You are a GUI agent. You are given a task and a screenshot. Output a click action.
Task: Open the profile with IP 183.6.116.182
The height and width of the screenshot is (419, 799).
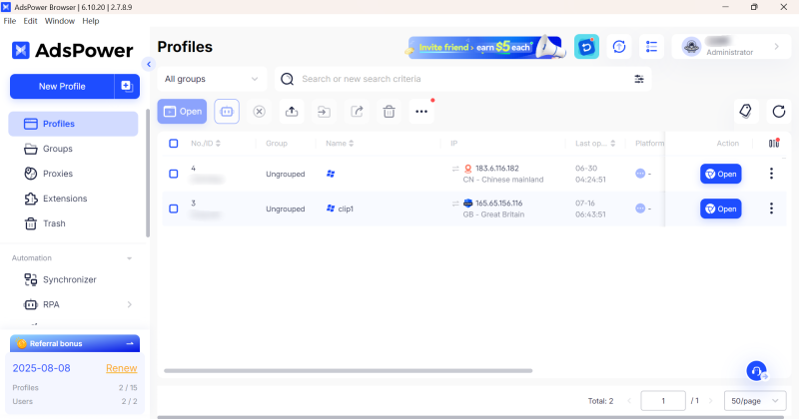tap(720, 175)
